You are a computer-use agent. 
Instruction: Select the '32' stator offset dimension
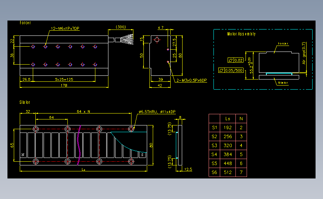[28, 112]
